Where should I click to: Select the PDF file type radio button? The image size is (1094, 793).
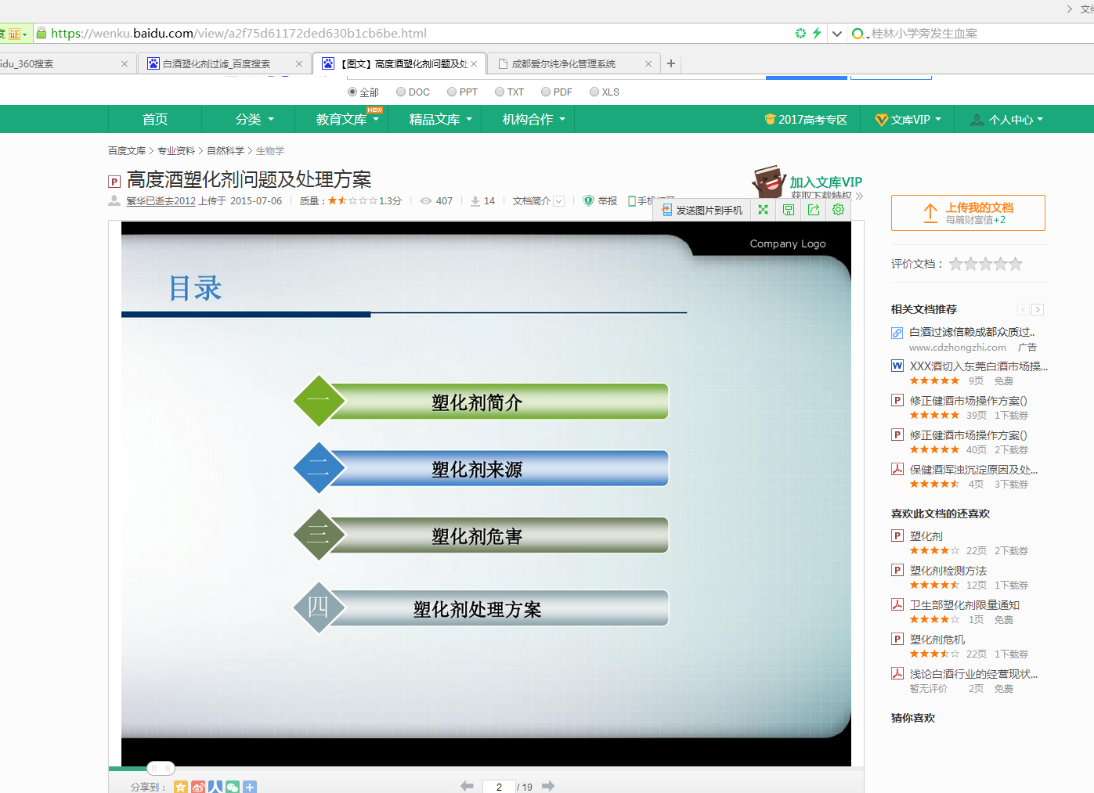546,92
